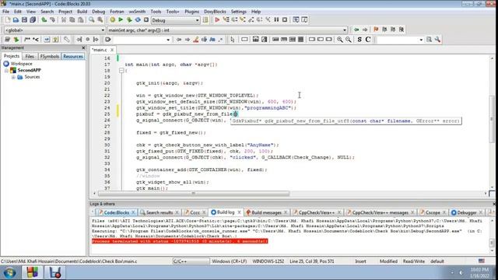Expand the SecondAPP project tree node
The image size is (498, 280).
(6, 70)
